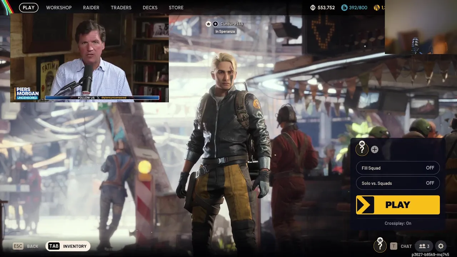
Task: Click the In Speranza status label
Action: [225, 31]
